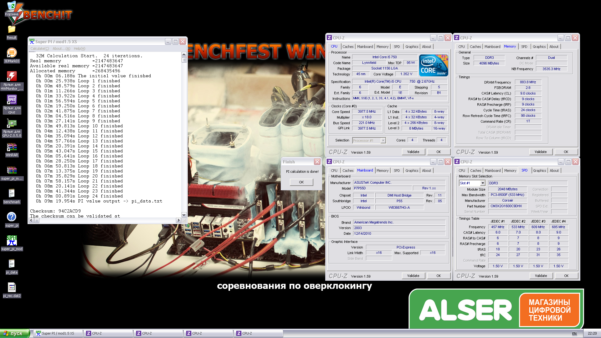Click the Start button labeled пуск
601x338 pixels.
click(15, 333)
